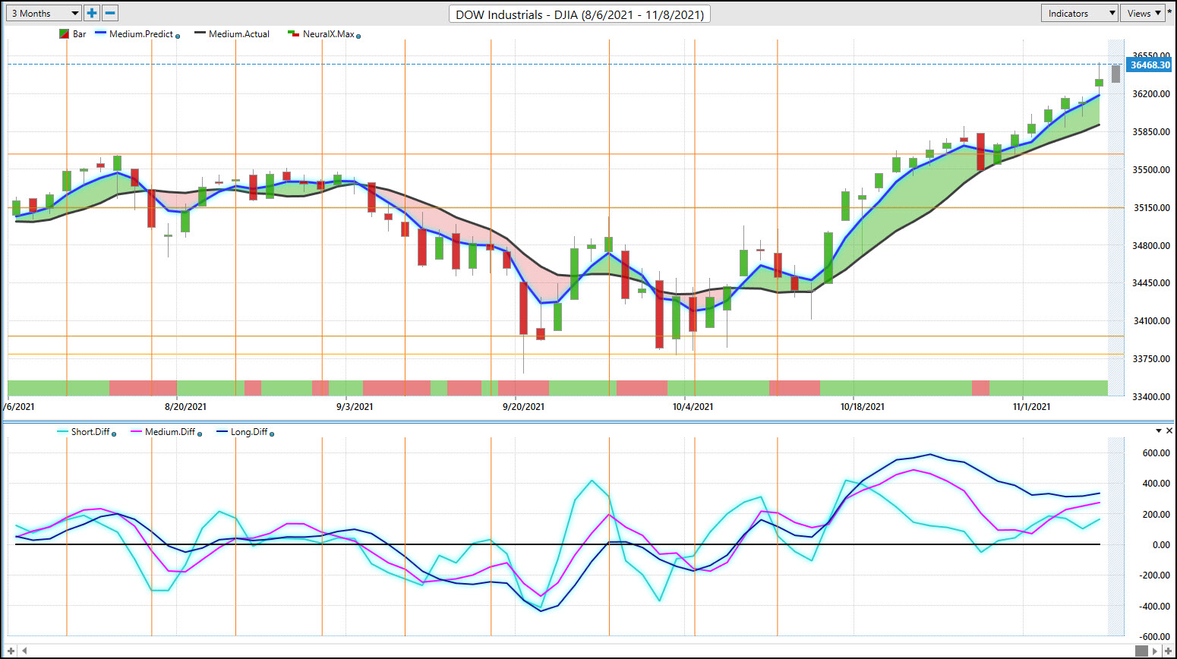Image resolution: width=1177 pixels, height=659 pixels.
Task: Click the scrollbar left arrow
Action: tap(24, 651)
